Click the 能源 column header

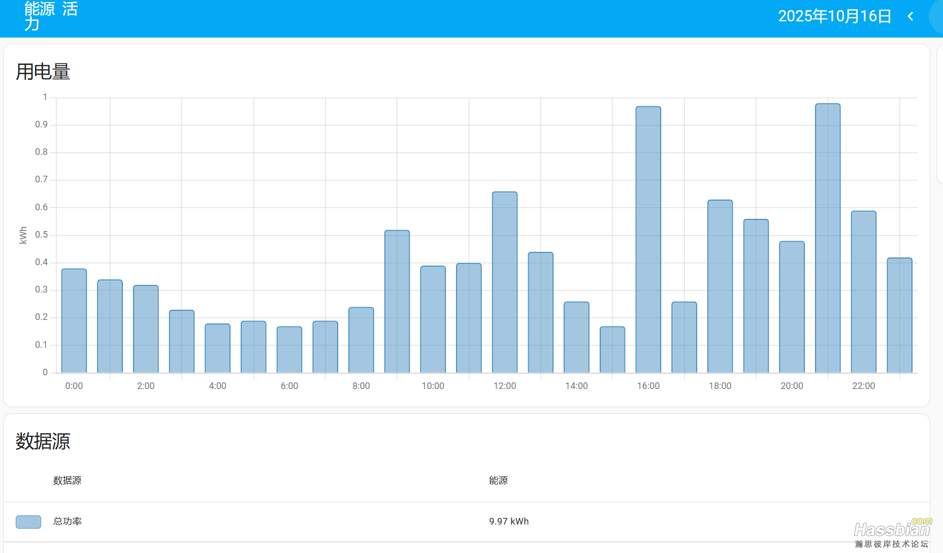click(498, 480)
